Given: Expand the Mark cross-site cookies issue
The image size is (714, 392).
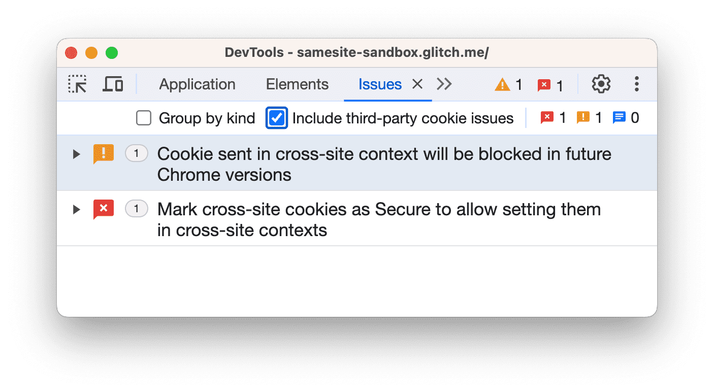Looking at the screenshot, I should click(76, 209).
